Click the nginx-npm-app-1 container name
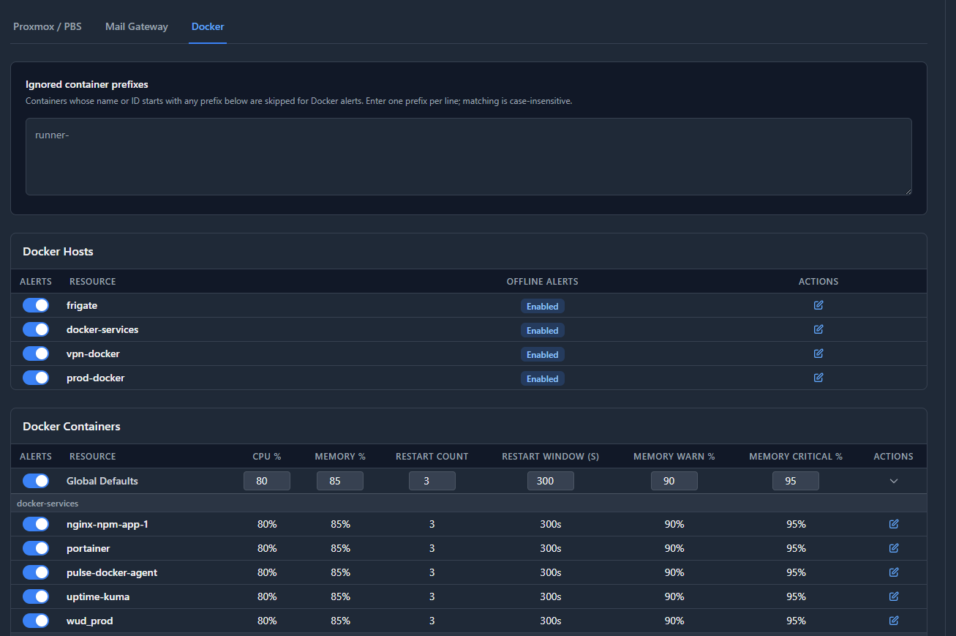 click(108, 524)
